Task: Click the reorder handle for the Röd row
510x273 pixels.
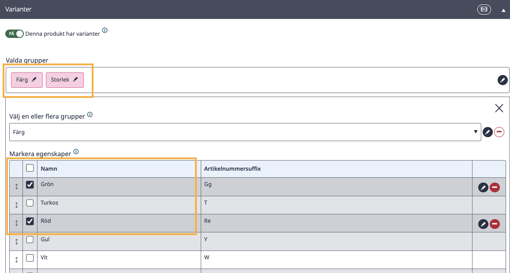Action: click(16, 223)
